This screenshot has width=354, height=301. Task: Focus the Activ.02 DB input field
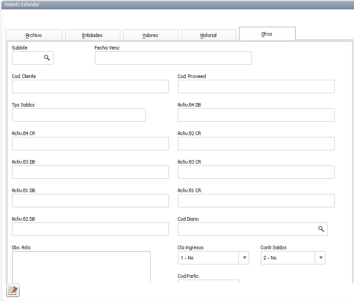pyautogui.click(x=91, y=229)
